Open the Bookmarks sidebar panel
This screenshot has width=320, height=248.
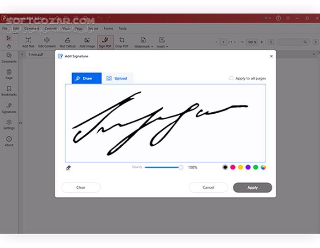[9, 91]
